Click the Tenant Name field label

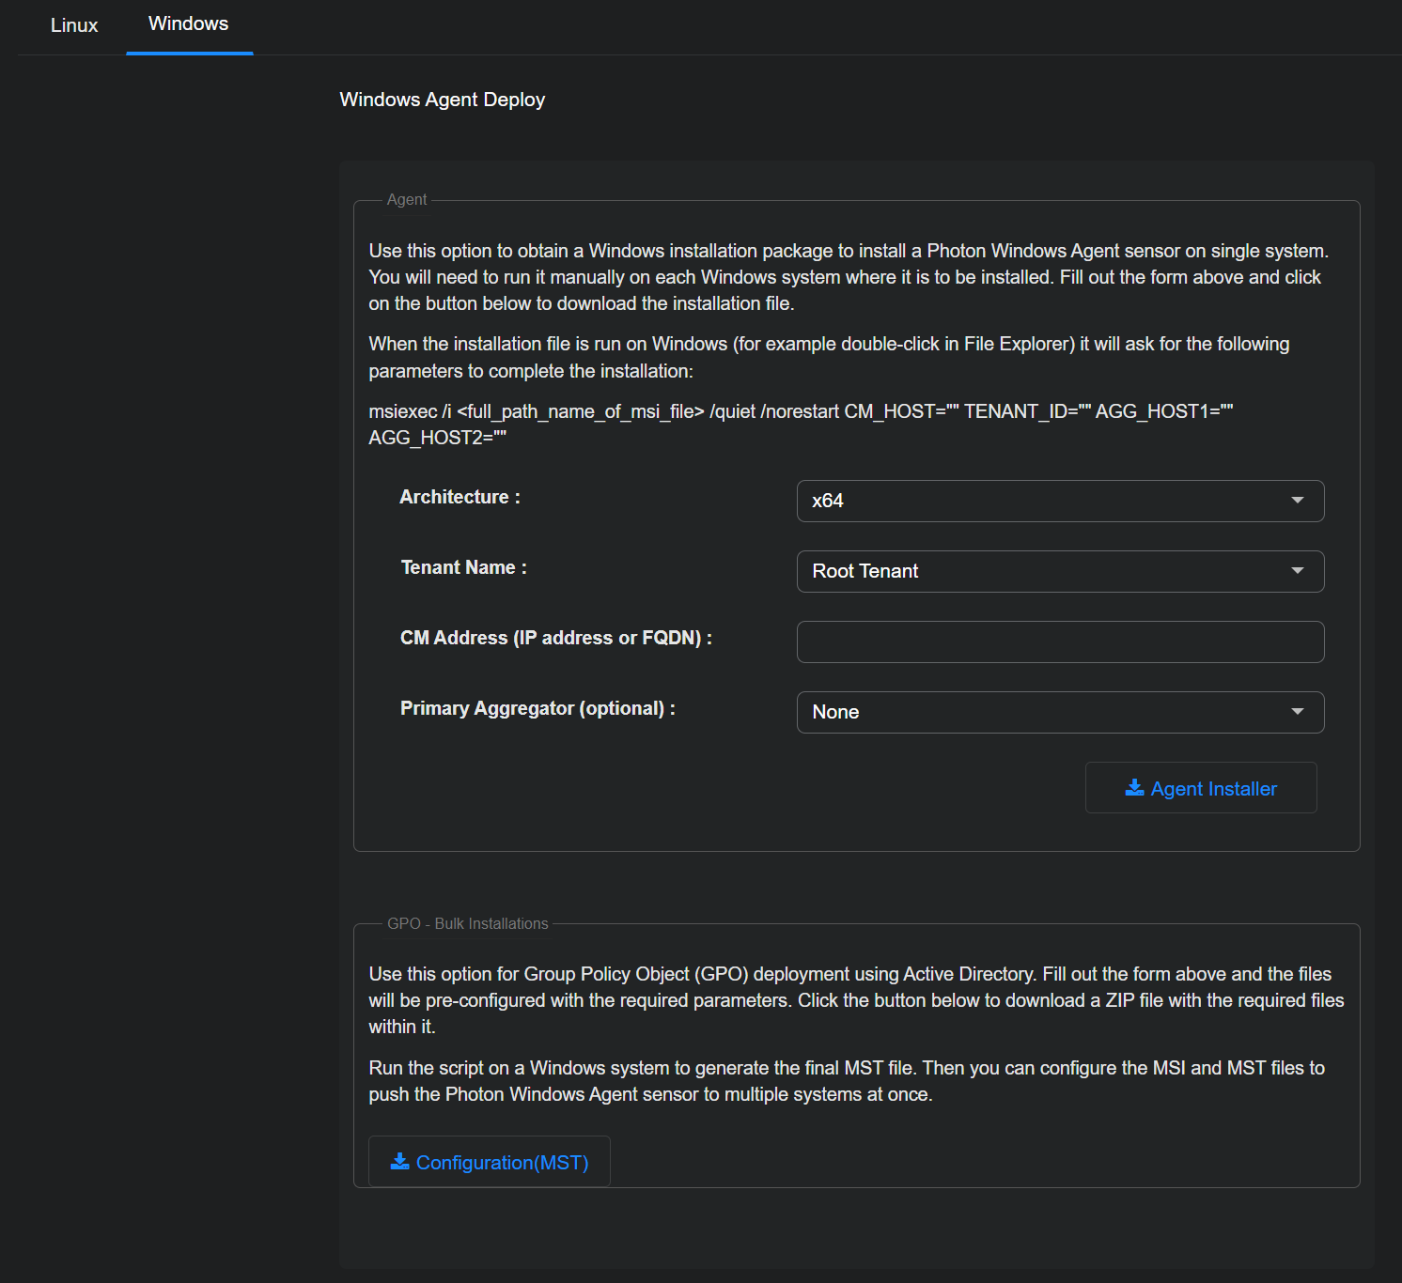(463, 567)
